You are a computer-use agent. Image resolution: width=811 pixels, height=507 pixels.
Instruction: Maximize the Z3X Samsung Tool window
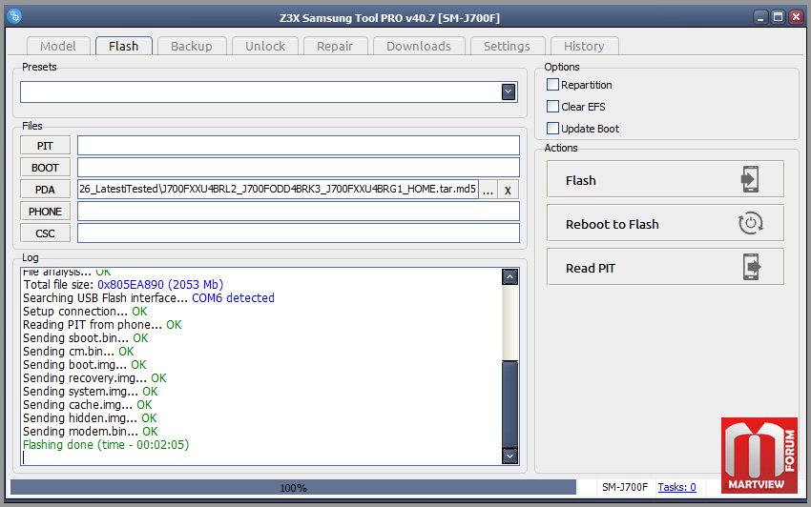pos(778,17)
